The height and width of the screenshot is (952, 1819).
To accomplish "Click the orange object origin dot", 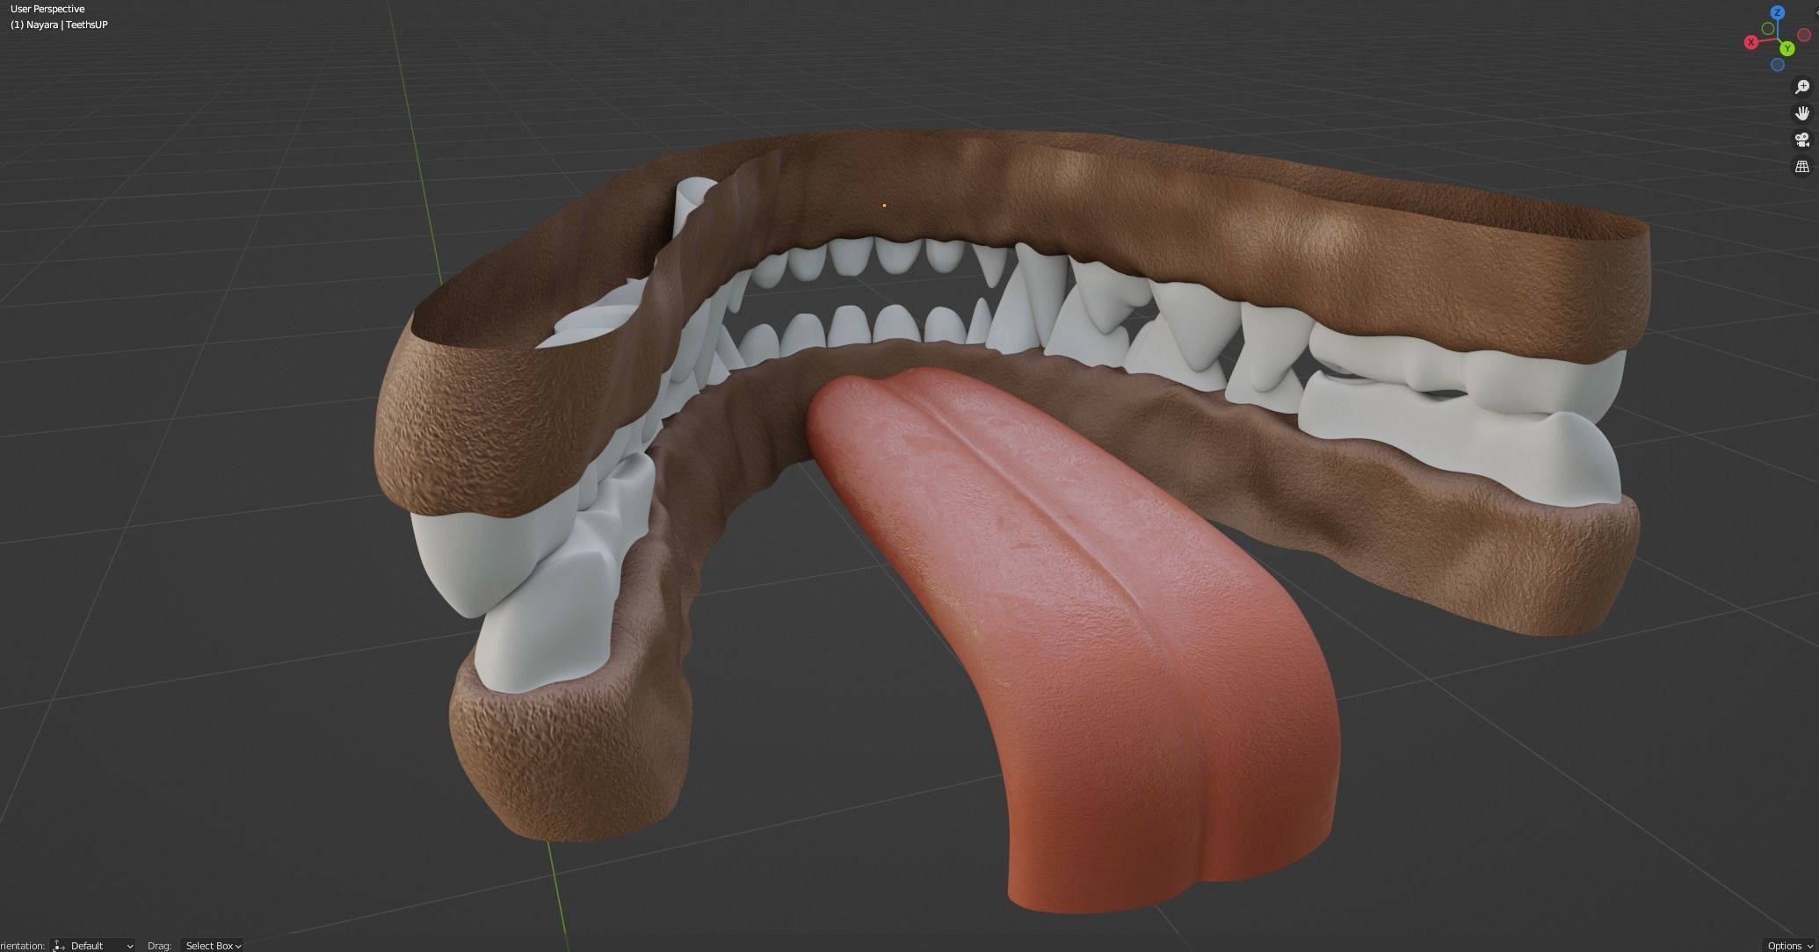I will coord(884,206).
